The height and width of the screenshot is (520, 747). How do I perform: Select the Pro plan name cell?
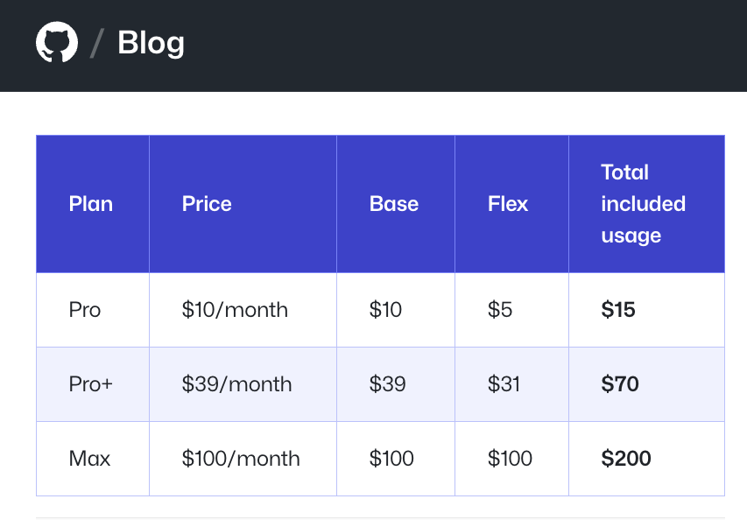pos(93,310)
